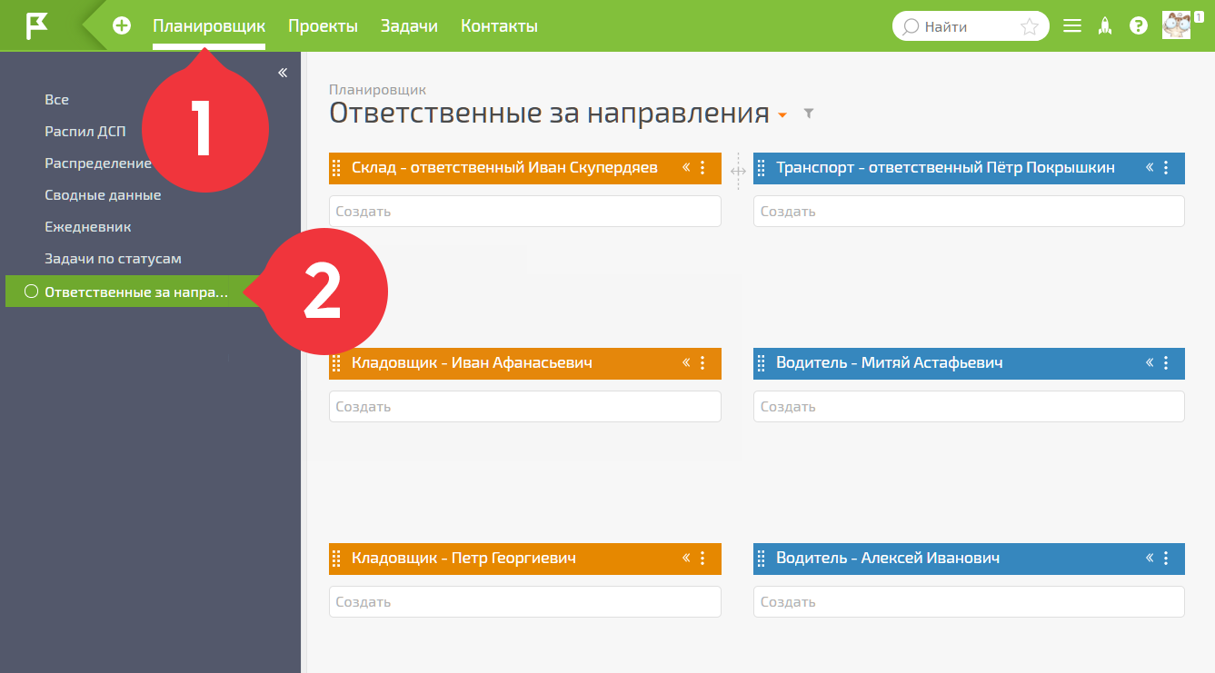Expand the orange title dropdown arrow
Screen dimensions: 1215x673
coord(782,115)
